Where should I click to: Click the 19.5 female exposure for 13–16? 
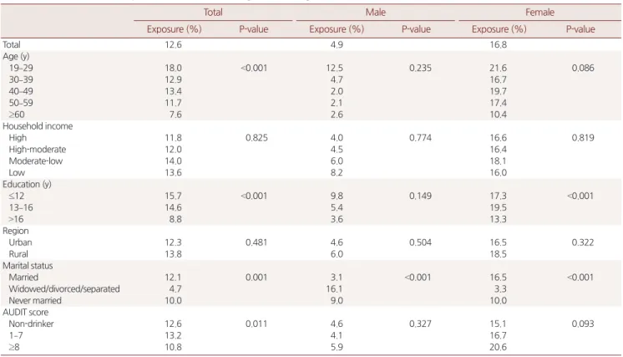(x=499, y=207)
